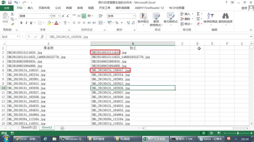Toggle bold formatting

[21, 23]
